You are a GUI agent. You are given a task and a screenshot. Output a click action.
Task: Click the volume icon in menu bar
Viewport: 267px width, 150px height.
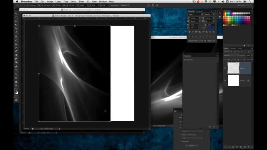(x=223, y=2)
